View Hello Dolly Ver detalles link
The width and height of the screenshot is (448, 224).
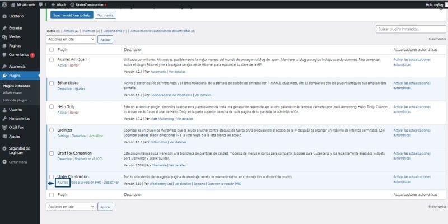(185, 119)
